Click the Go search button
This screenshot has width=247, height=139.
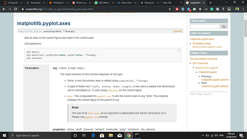(224, 27)
